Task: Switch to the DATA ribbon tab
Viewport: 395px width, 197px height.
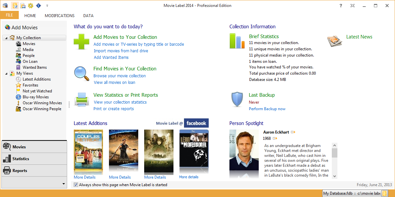Action: coord(88,15)
